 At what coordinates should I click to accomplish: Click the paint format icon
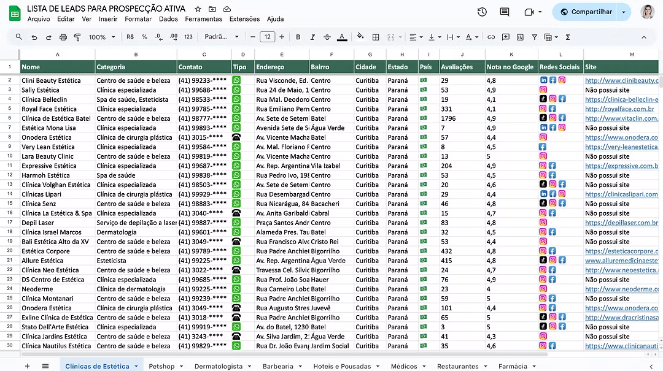tap(77, 37)
